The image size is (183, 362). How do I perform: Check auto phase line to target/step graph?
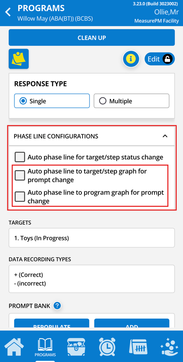coord(20,175)
